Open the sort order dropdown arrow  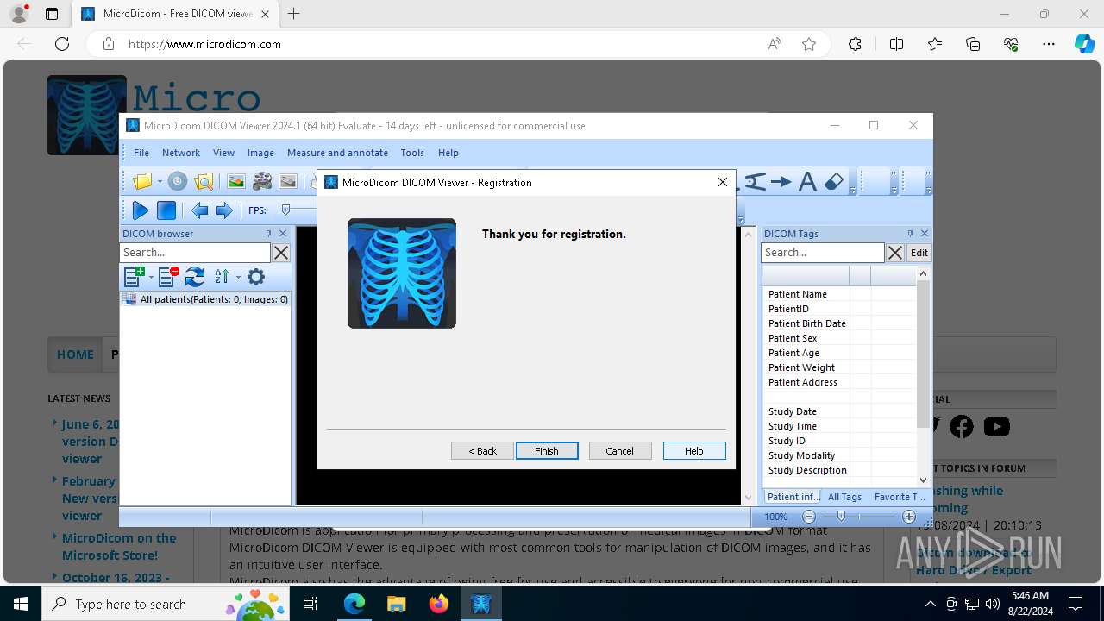coord(238,277)
